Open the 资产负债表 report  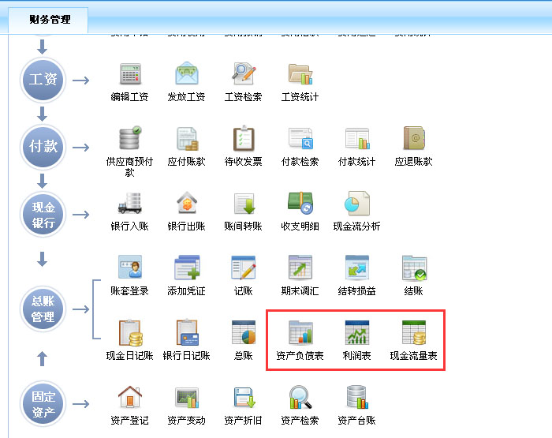click(300, 333)
